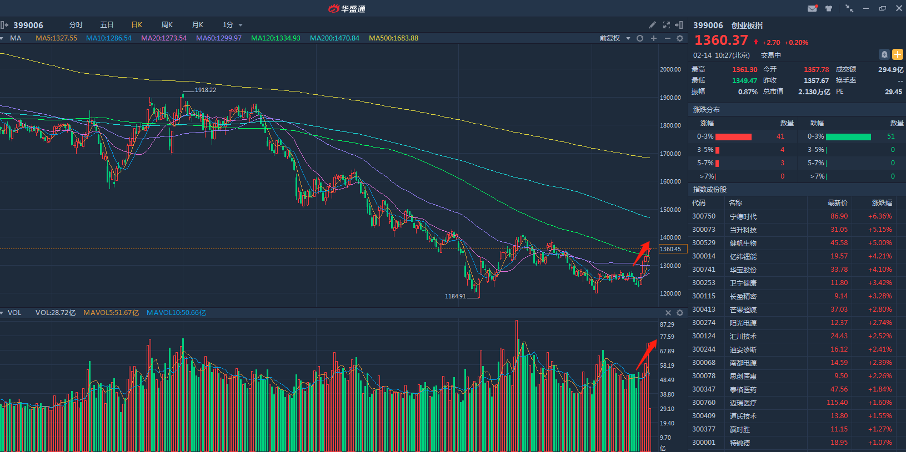Collapse the left panel with the arrow icon
The height and width of the screenshot is (452, 906).
pos(4,25)
